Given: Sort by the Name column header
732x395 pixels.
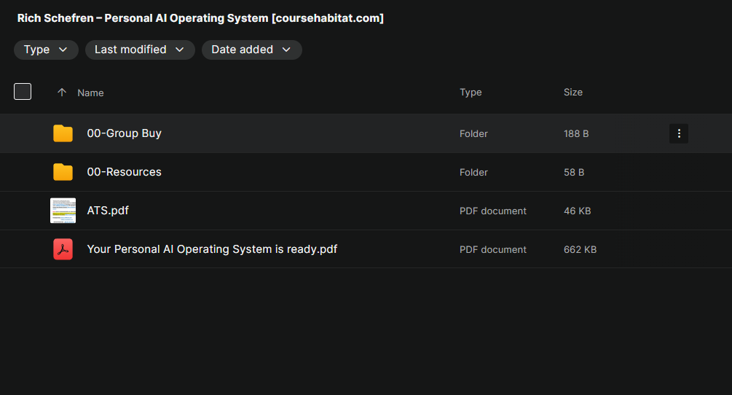Looking at the screenshot, I should [90, 93].
